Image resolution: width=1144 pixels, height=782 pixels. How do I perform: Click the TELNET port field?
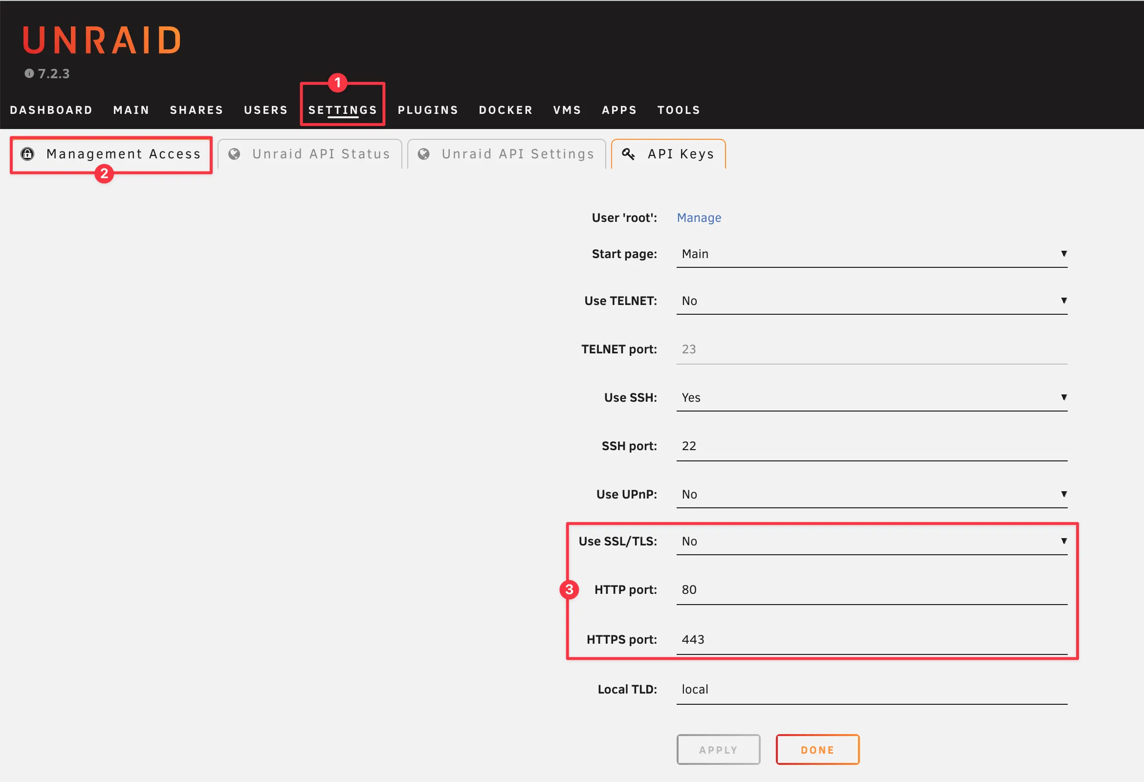(872, 350)
